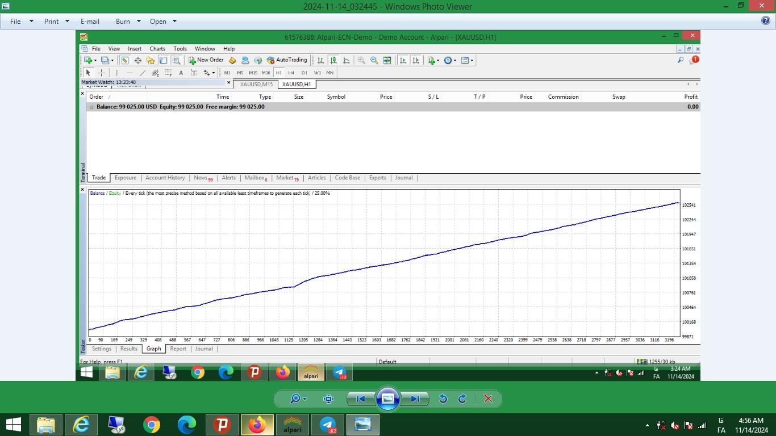
Task: Toggle Chart Shift icon
Action: (416, 60)
